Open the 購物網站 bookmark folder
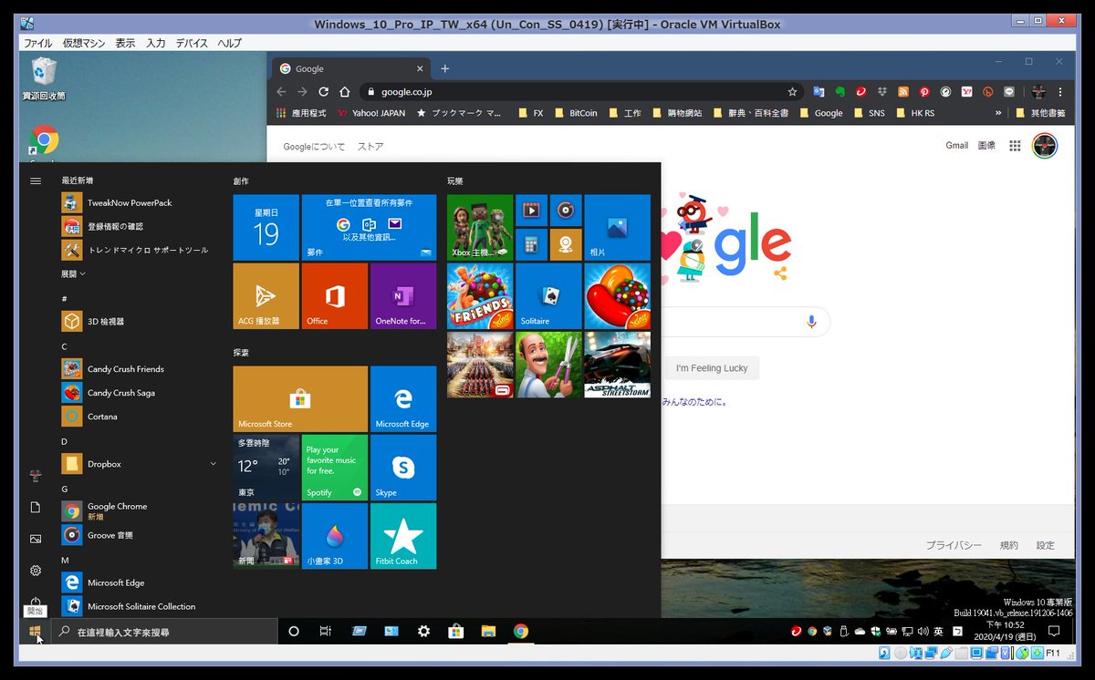This screenshot has width=1095, height=680. [x=676, y=113]
